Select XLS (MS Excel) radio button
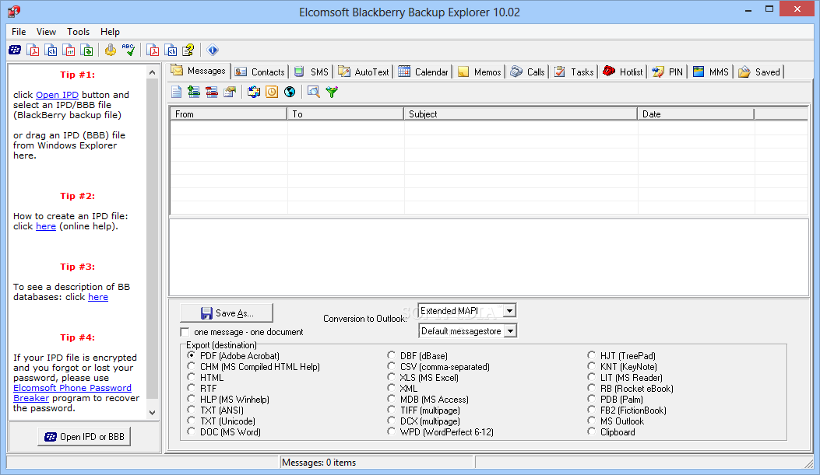Screen dimensions: 820x475 tap(391, 377)
